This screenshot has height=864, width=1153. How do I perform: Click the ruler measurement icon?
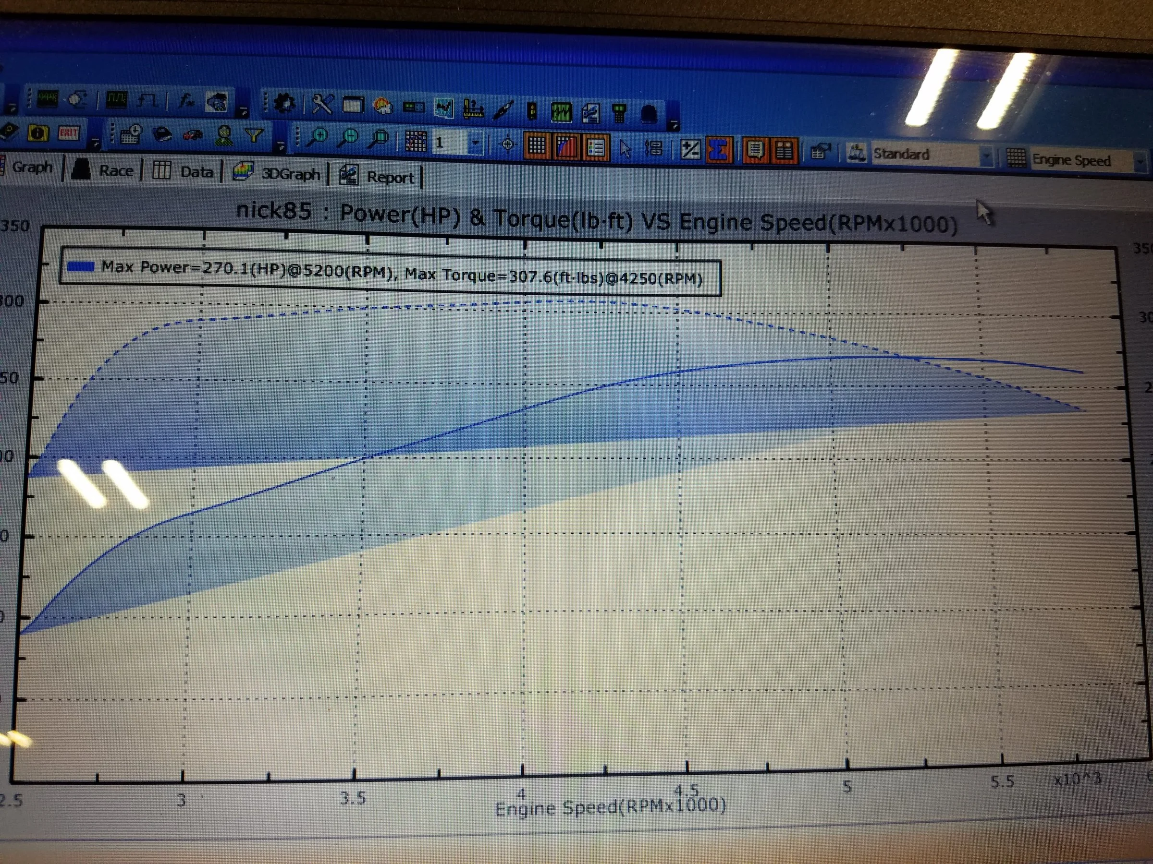click(x=473, y=109)
